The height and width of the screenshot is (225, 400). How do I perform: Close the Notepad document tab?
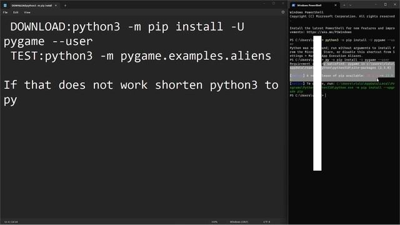coord(56,6)
